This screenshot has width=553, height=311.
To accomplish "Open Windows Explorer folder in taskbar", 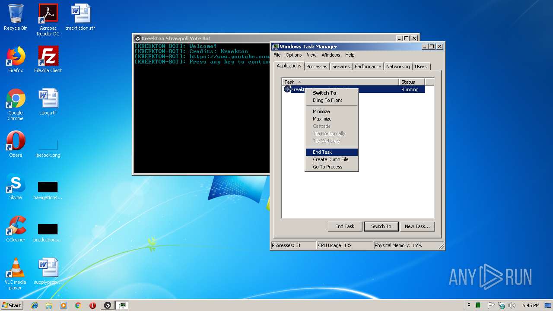I will point(49,305).
